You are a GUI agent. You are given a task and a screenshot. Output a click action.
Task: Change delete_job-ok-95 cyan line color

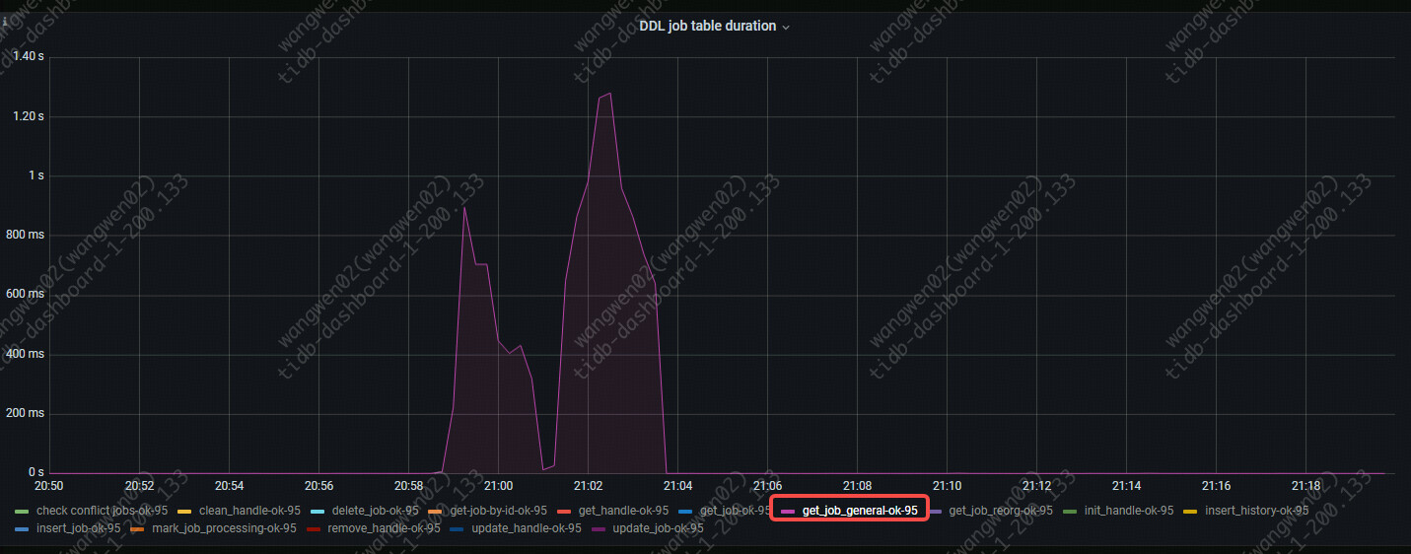click(x=317, y=511)
